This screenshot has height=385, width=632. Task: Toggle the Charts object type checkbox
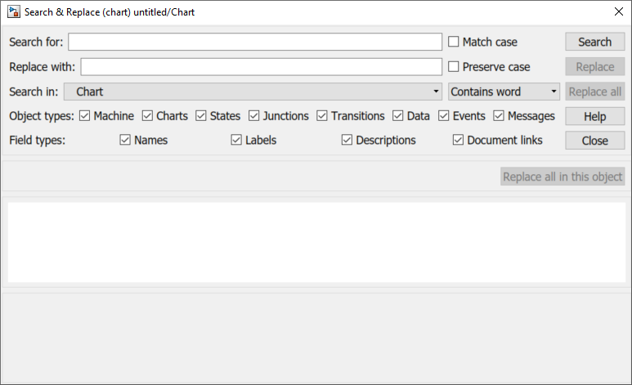(x=148, y=116)
